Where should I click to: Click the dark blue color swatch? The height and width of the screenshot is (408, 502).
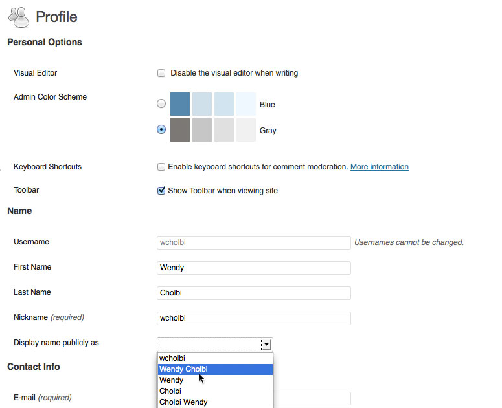[180, 104]
